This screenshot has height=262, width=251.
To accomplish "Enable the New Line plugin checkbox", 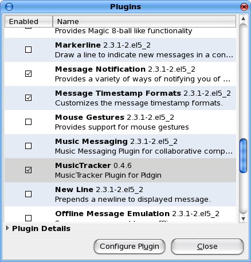I will click(29, 194).
